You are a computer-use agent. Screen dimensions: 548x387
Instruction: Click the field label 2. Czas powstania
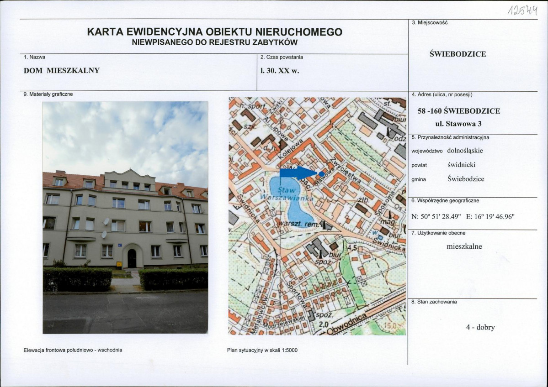[x=282, y=57]
